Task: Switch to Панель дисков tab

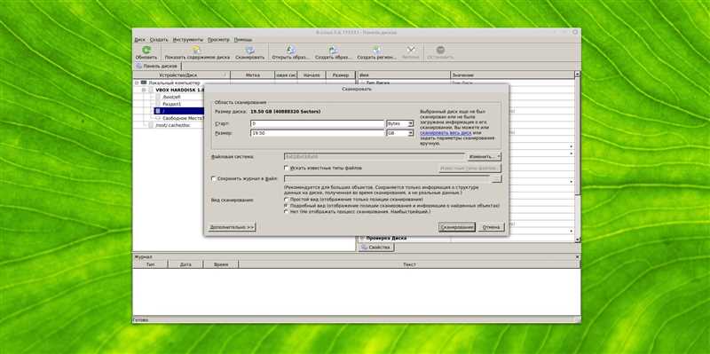Action: click(x=157, y=66)
